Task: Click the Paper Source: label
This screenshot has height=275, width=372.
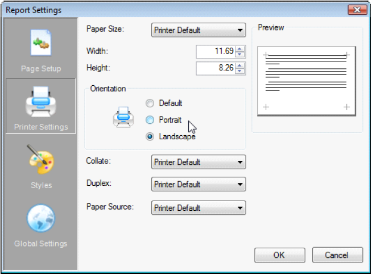Action: coord(110,207)
